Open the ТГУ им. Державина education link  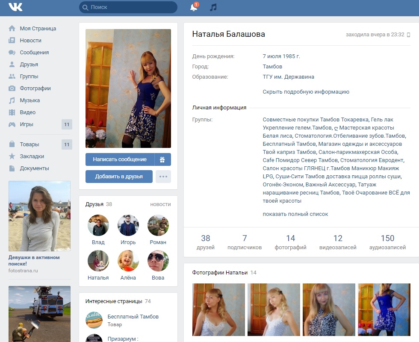click(288, 77)
